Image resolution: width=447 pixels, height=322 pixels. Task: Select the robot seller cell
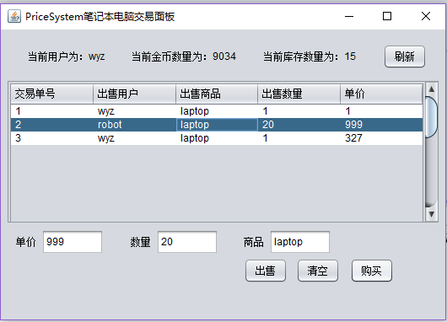[135, 125]
